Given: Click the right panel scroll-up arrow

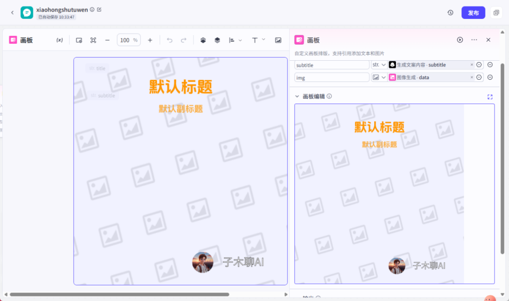Looking at the screenshot, I should [502, 32].
